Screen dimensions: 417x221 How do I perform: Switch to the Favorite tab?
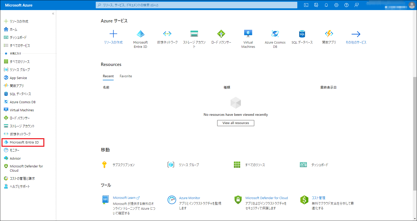click(126, 76)
